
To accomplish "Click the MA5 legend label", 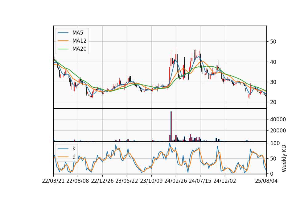I will 78,33.
